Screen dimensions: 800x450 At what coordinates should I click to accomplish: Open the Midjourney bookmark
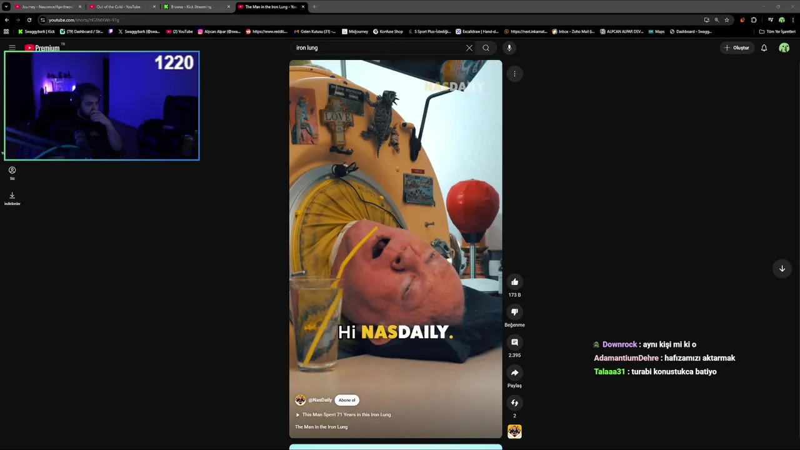[x=355, y=31]
